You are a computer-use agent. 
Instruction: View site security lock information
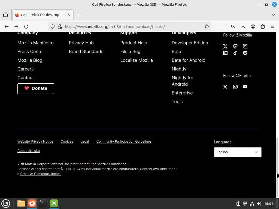point(60,26)
